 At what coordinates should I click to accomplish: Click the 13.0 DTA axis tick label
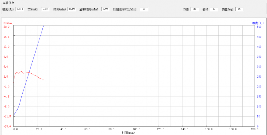[7, 46]
